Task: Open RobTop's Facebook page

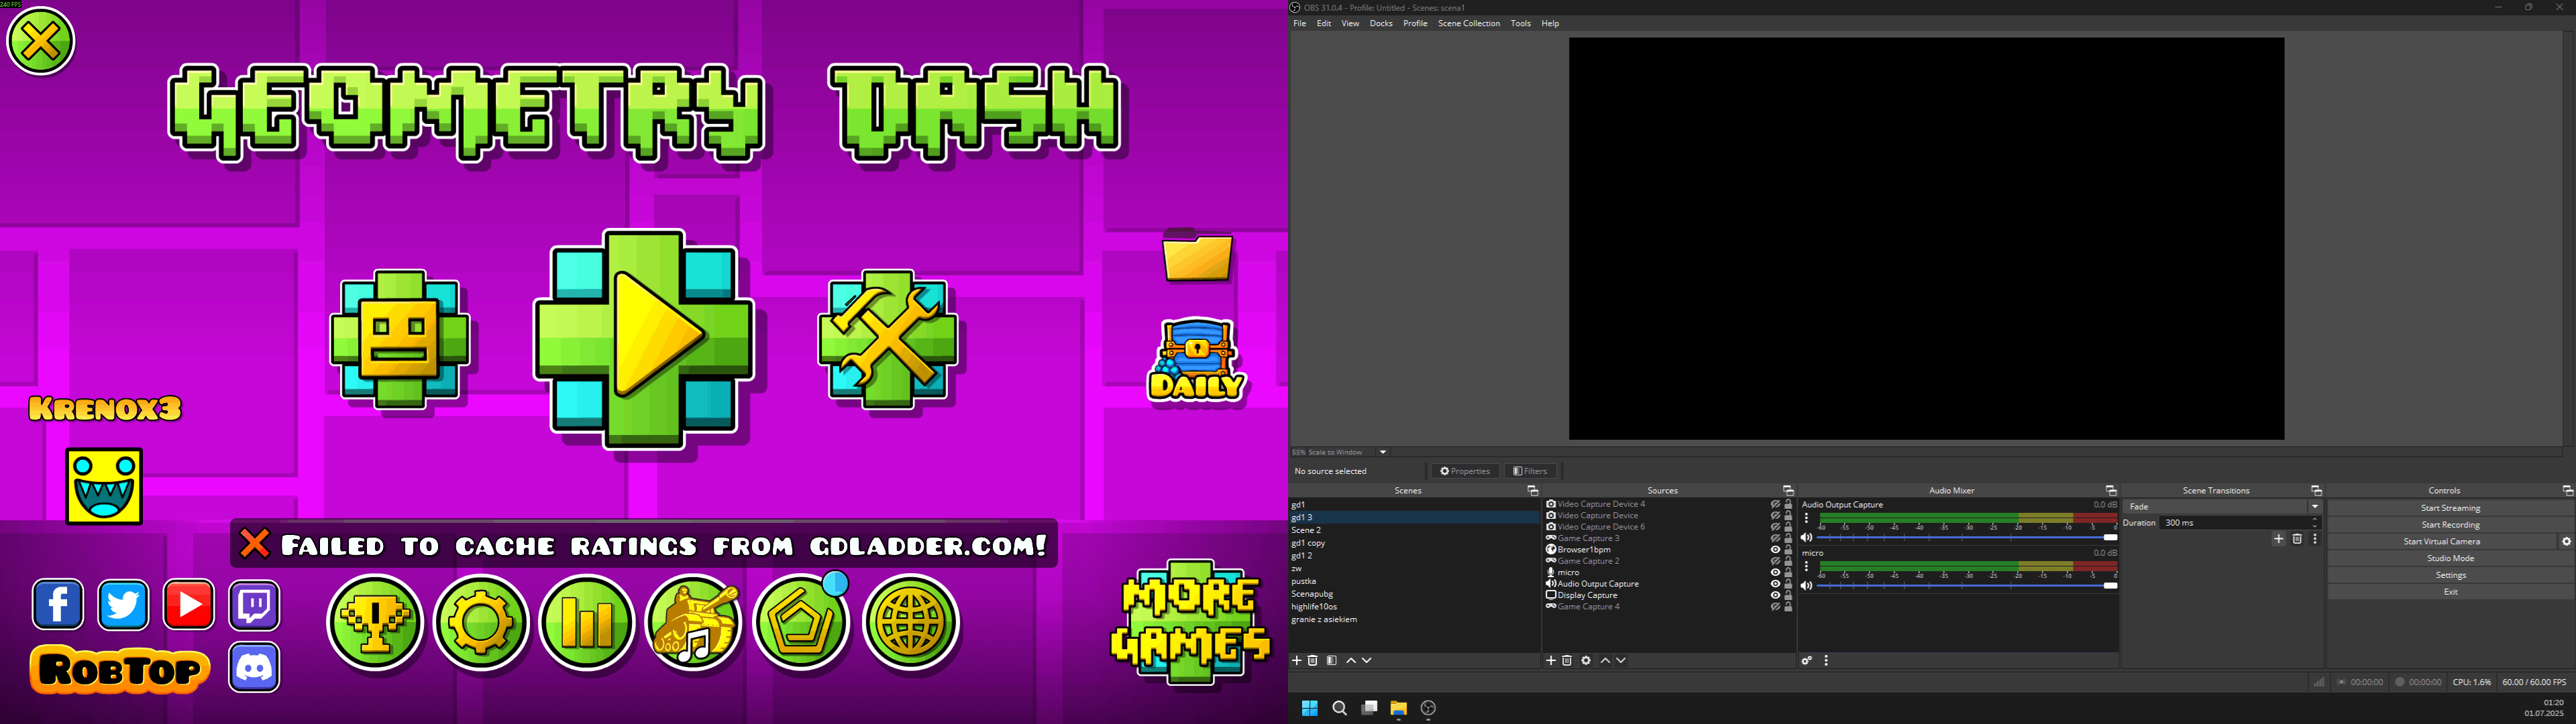Action: click(58, 604)
